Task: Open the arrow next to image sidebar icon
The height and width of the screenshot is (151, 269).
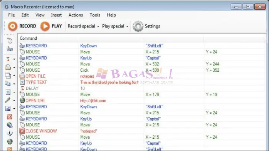Action: pyautogui.click(x=14, y=109)
